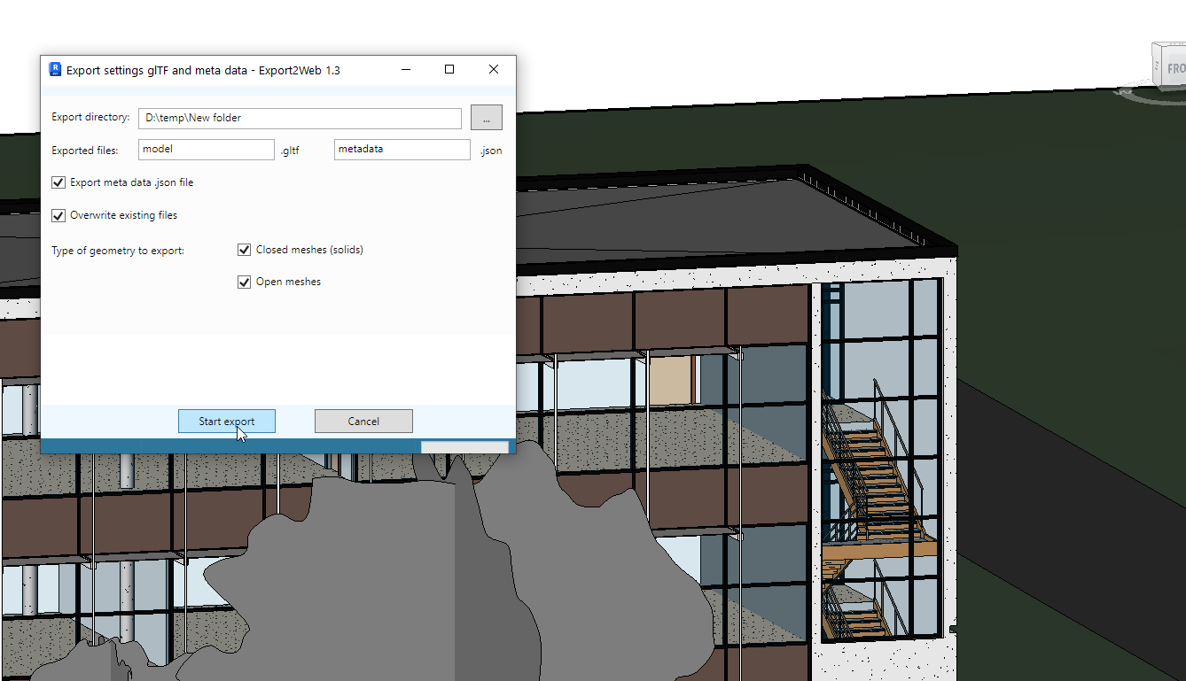Close the Export settings dialog window
The image size is (1186, 681).
(x=494, y=70)
